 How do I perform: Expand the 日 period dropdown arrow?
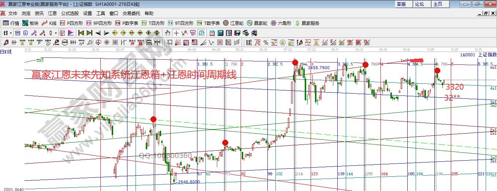pyautogui.click(x=11, y=33)
